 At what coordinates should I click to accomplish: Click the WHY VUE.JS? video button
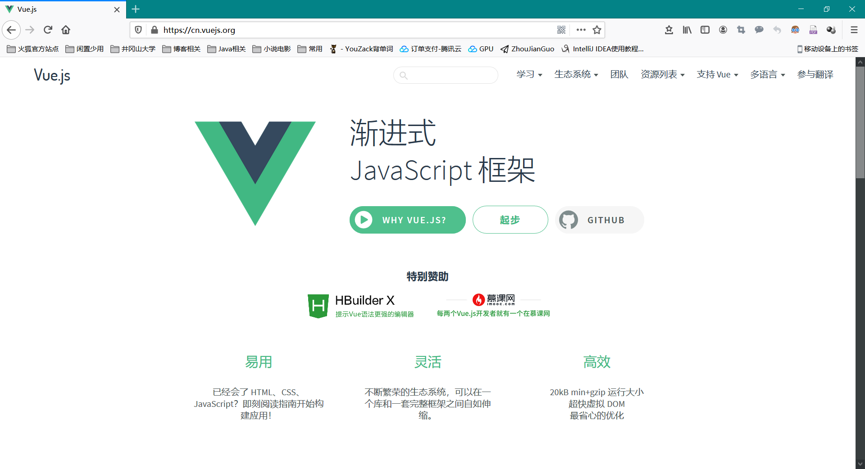[407, 220]
